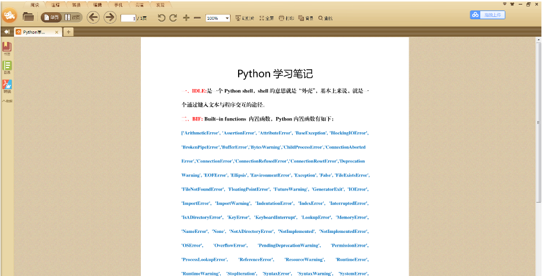The width and height of the screenshot is (542, 276).
Task: Start slideshow mode (幻灯片)
Action: click(x=245, y=18)
